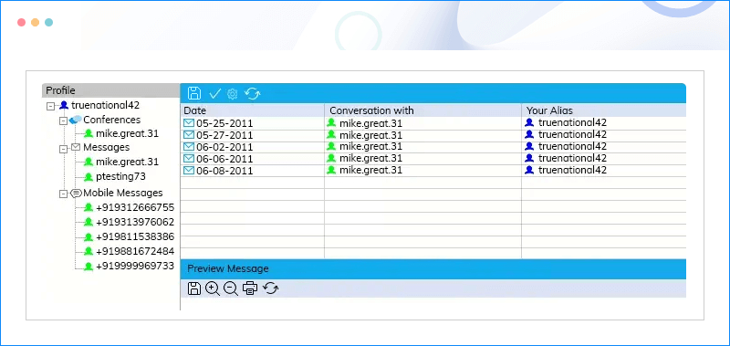Sort by the Your Alias column header

pos(604,110)
